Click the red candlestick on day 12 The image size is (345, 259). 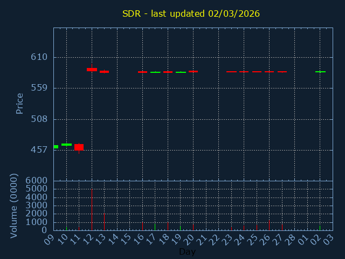(92, 70)
